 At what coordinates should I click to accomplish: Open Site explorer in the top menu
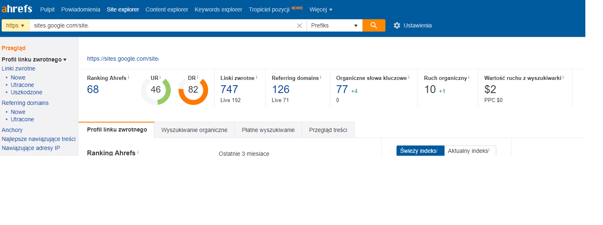click(123, 9)
